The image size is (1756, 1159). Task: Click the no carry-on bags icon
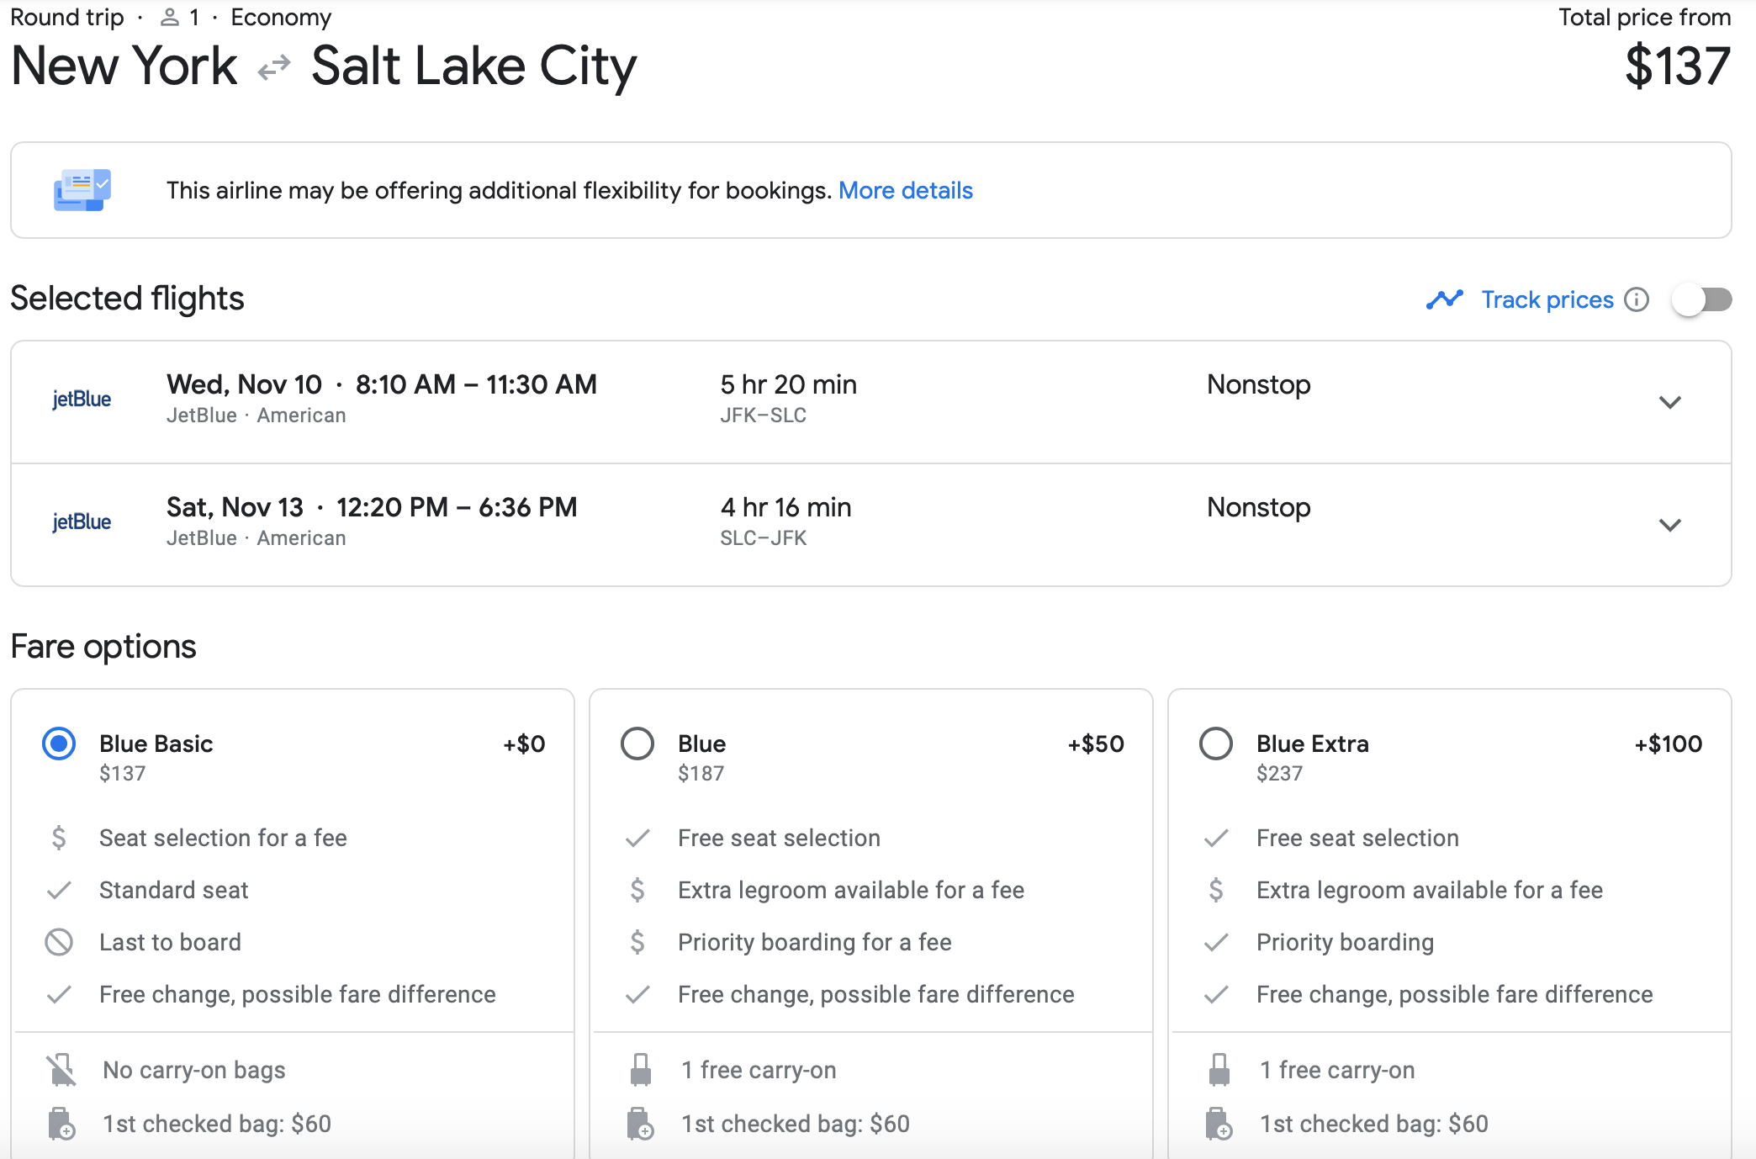(x=61, y=1070)
